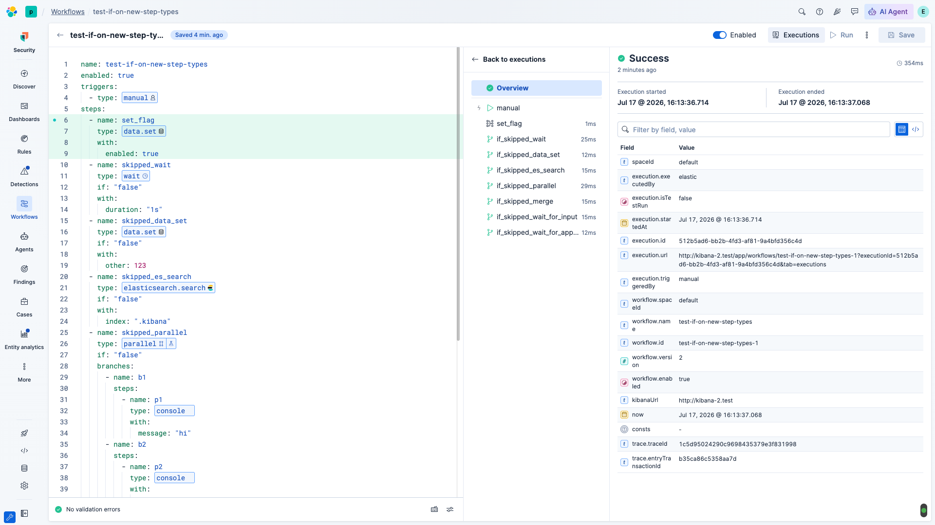
Task: Go back to executions list
Action: (x=508, y=59)
